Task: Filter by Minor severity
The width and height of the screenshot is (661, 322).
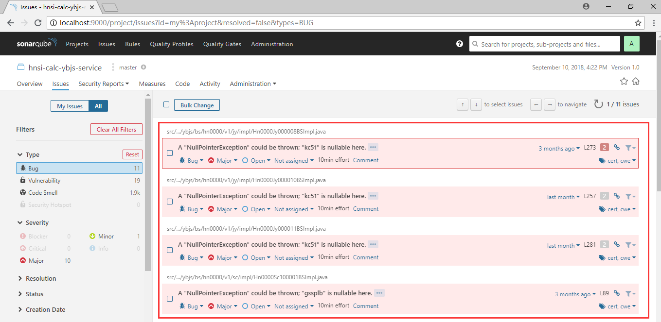Action: point(115,237)
